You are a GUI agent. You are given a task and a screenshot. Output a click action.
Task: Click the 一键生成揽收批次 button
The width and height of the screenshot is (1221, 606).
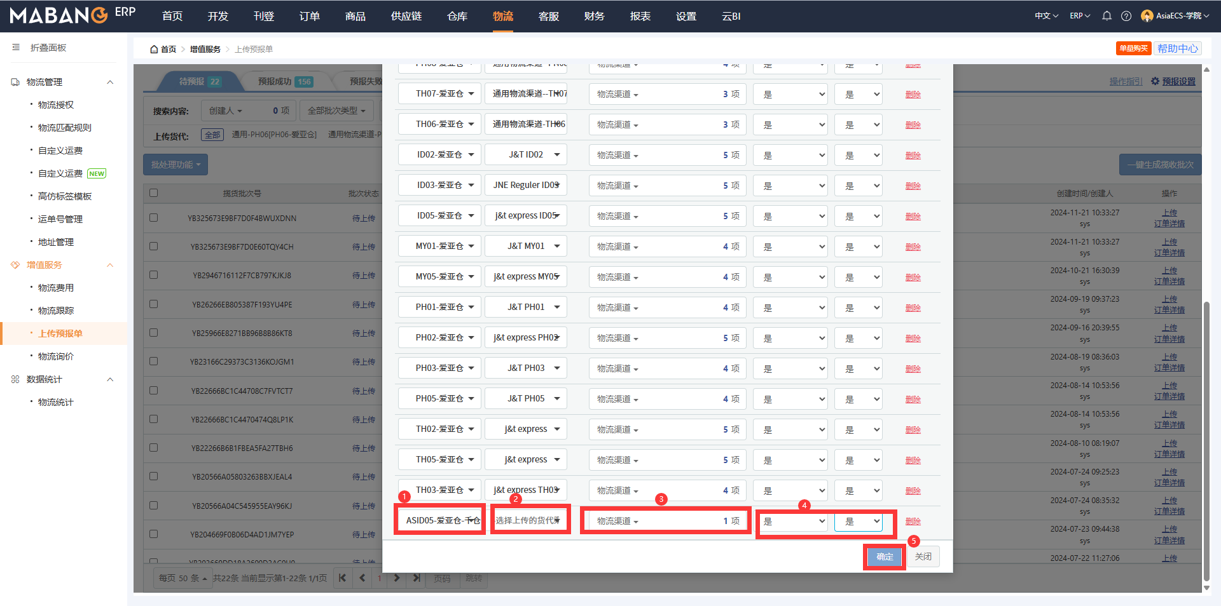click(1161, 165)
